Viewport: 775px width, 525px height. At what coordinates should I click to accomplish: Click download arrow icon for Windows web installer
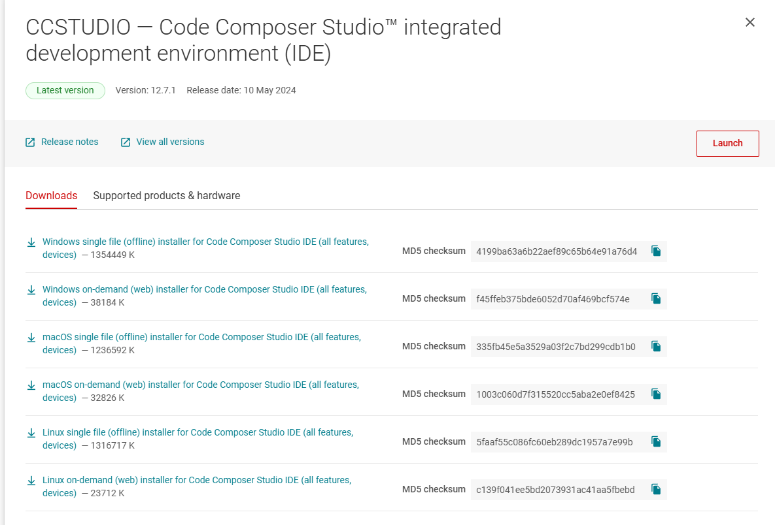tap(31, 290)
